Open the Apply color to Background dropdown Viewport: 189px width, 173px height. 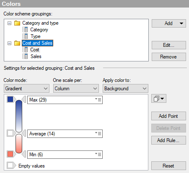click(125, 89)
